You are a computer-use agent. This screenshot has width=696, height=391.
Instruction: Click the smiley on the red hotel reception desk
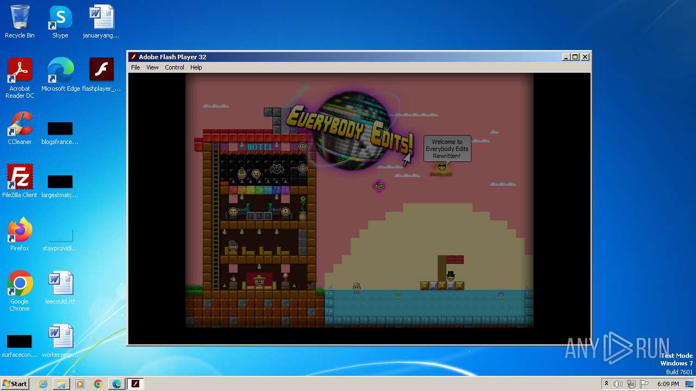point(259,280)
